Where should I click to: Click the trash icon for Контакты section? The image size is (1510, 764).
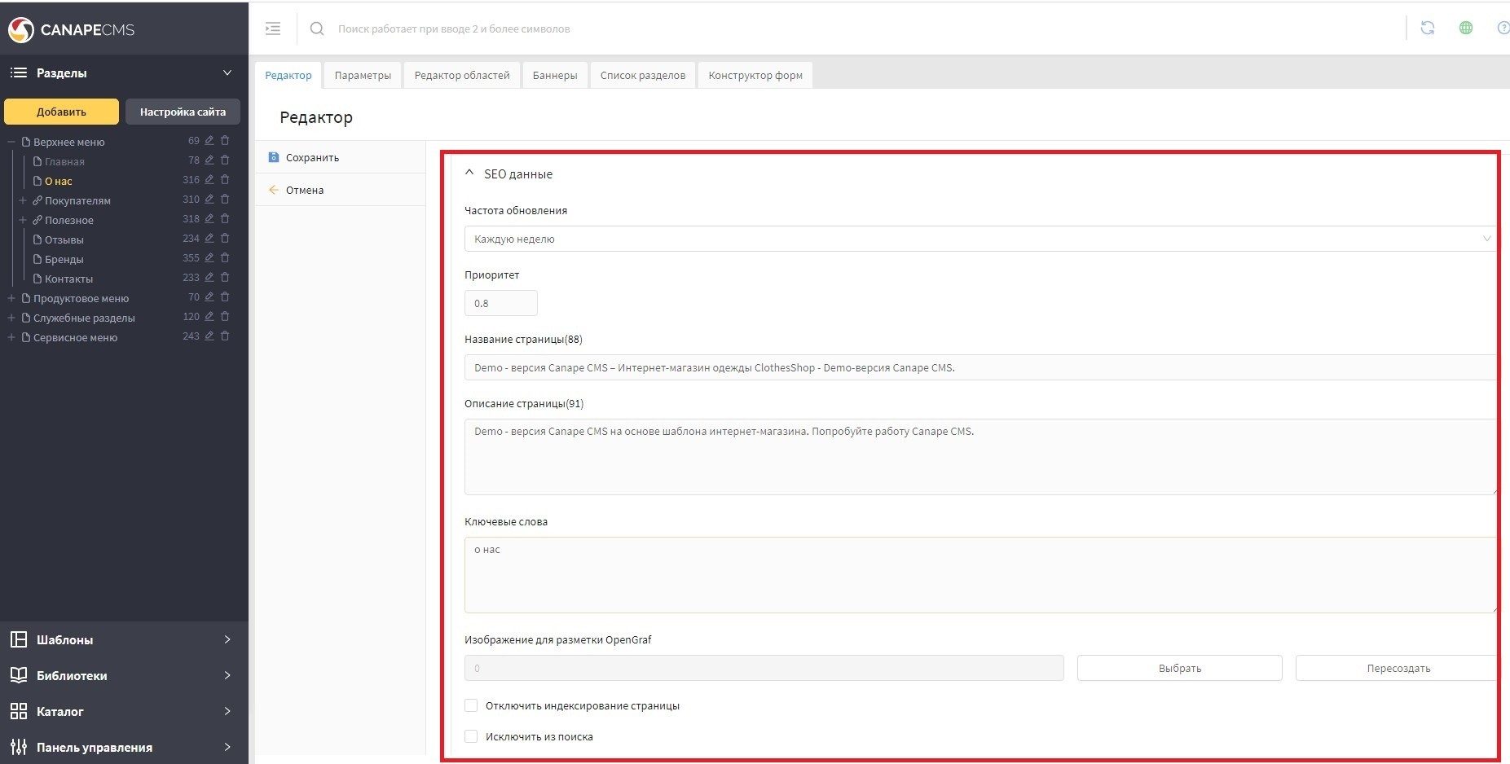click(225, 278)
